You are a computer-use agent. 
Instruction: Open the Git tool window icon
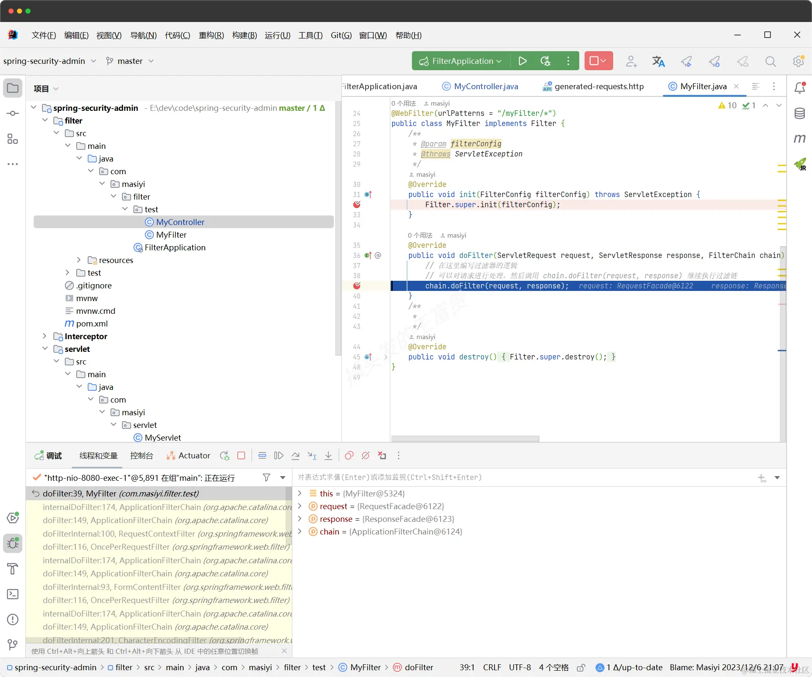coord(13,645)
